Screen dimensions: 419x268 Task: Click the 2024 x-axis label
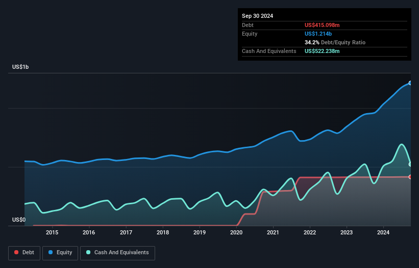pyautogui.click(x=383, y=232)
